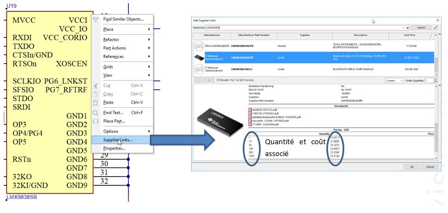The width and height of the screenshot is (448, 213).
Task: Go to next results page arrow
Action: point(210,80)
